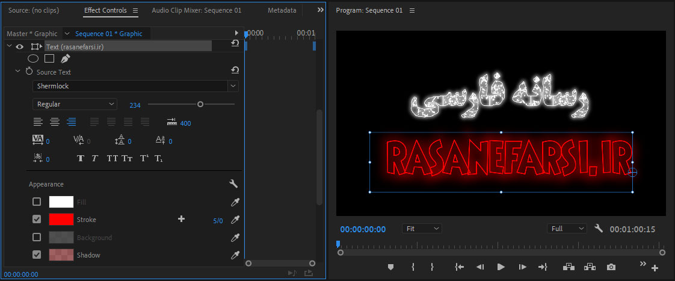Click the tab width value 400
The height and width of the screenshot is (281, 675).
(185, 123)
